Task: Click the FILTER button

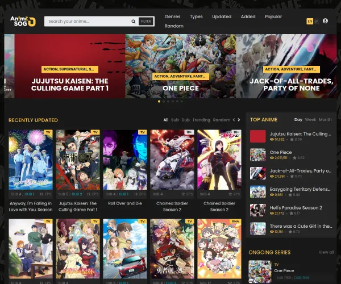Action: coord(145,21)
